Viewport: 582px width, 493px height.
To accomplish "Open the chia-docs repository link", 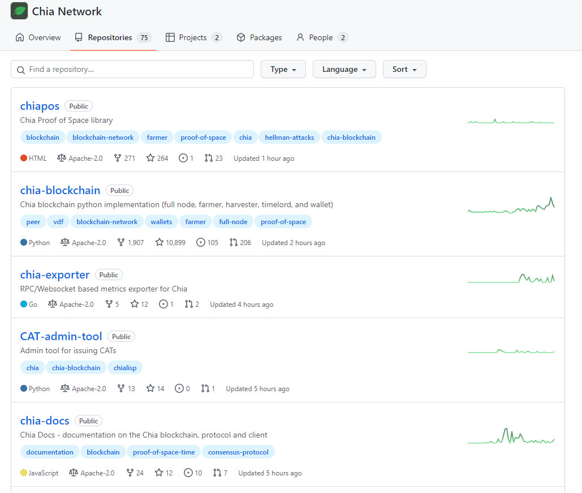I will pos(45,421).
